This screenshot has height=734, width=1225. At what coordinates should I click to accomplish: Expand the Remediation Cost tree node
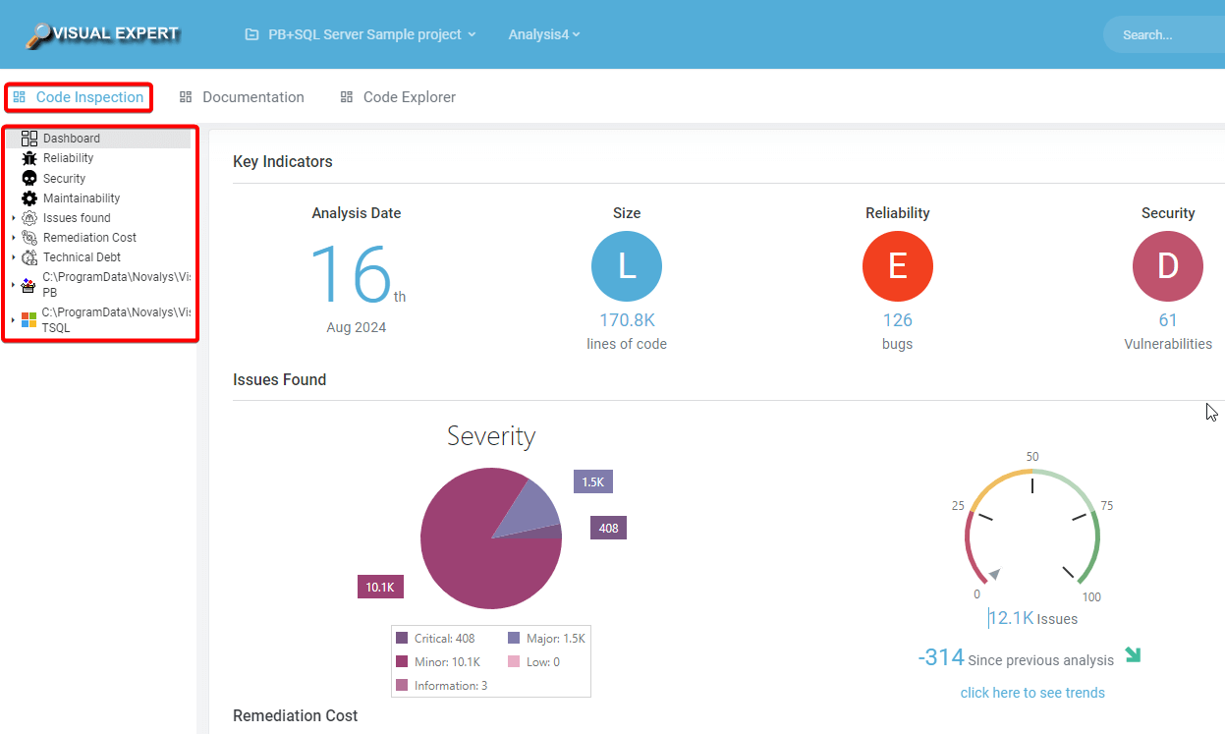point(14,238)
